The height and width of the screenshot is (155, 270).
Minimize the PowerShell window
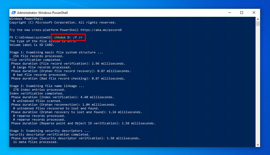(x=230, y=13)
